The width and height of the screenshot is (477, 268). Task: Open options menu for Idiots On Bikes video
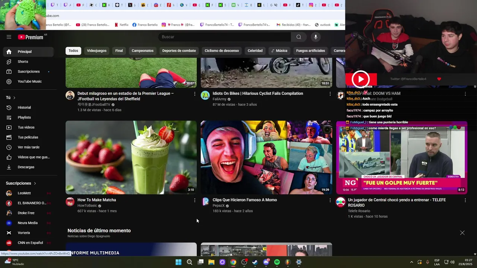click(330, 94)
